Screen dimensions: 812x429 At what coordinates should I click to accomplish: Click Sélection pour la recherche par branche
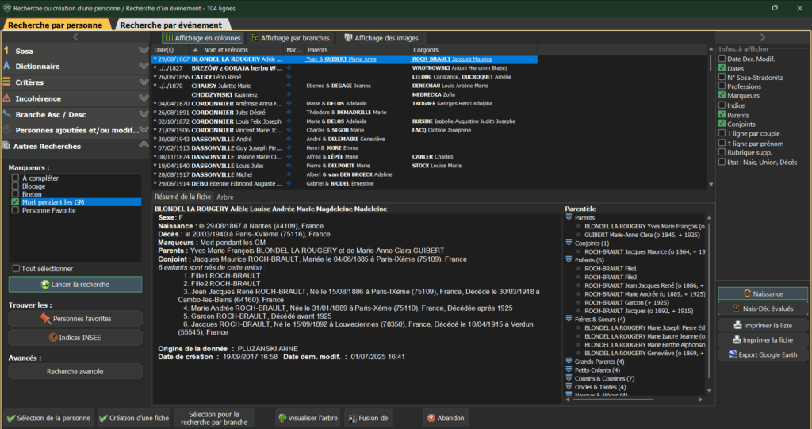(214, 418)
